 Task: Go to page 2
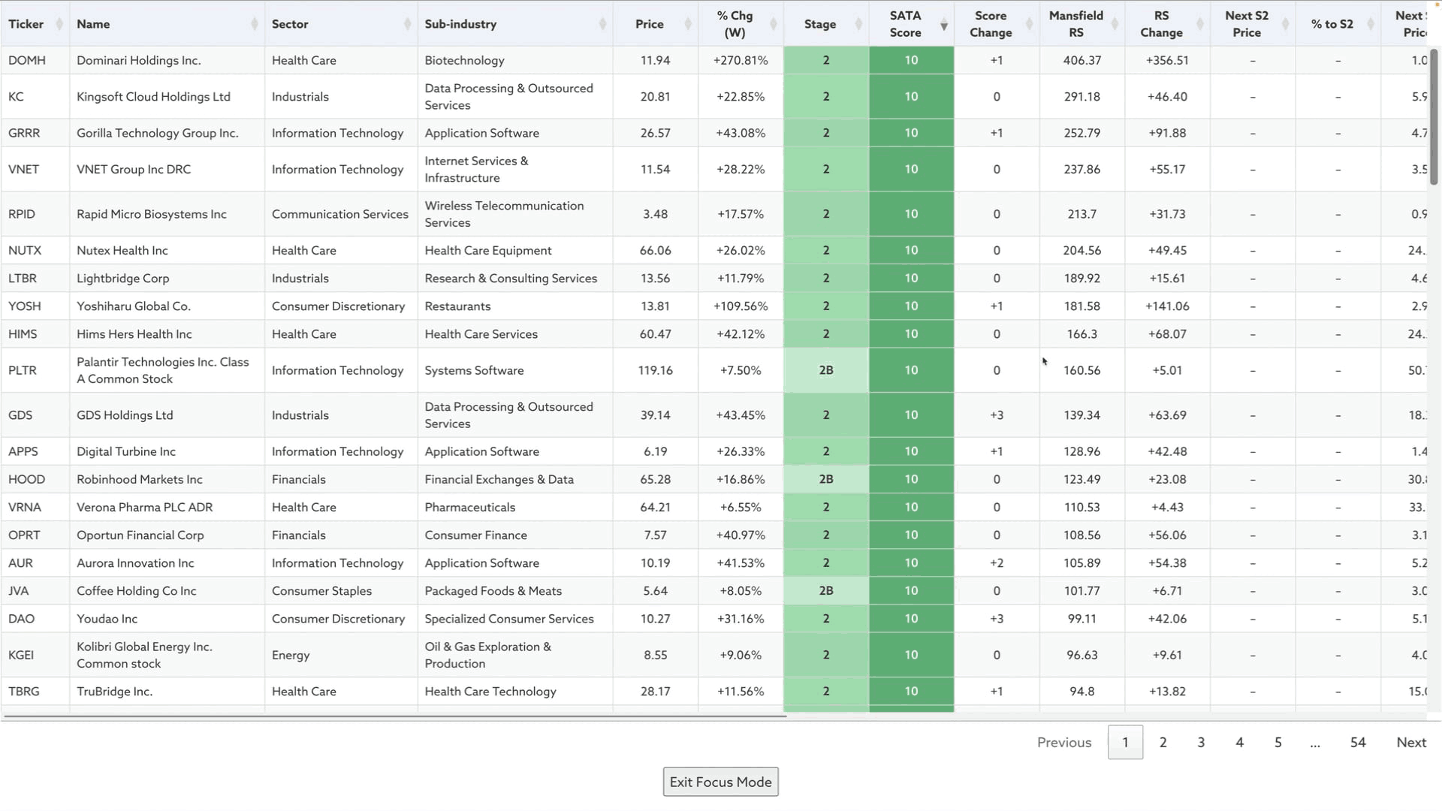click(x=1163, y=742)
